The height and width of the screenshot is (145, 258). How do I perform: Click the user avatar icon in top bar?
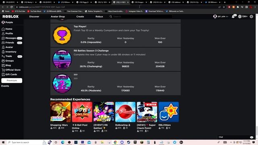click(215, 17)
